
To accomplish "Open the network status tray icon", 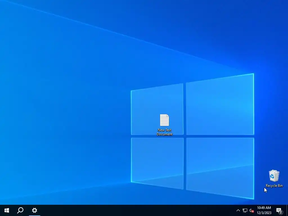I will pos(245,210).
